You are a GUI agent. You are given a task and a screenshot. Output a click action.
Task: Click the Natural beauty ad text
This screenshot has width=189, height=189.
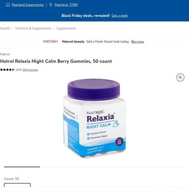[x=73, y=42]
